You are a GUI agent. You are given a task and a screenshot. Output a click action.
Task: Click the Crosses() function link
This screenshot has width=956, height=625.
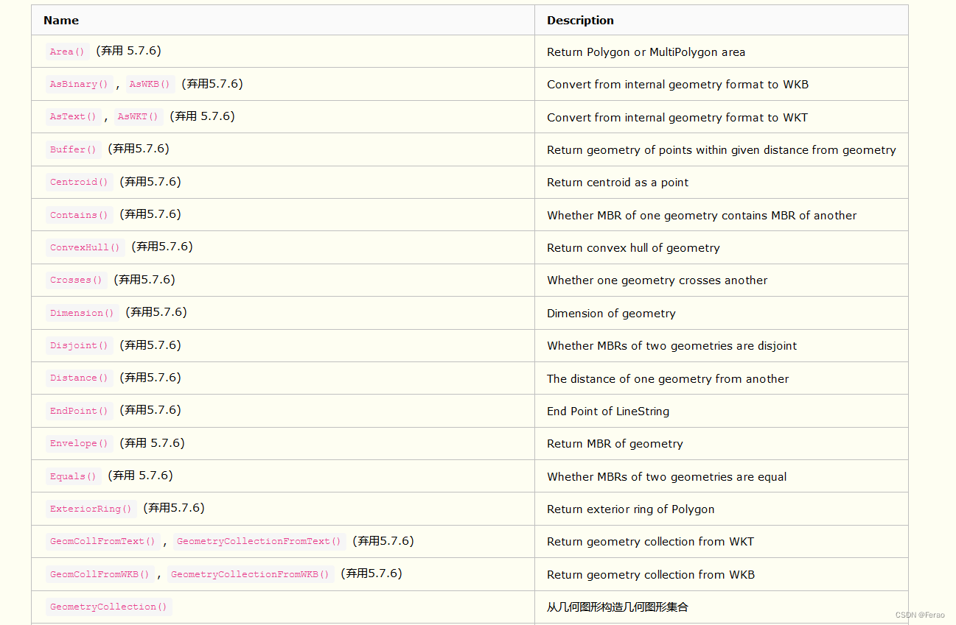[76, 280]
